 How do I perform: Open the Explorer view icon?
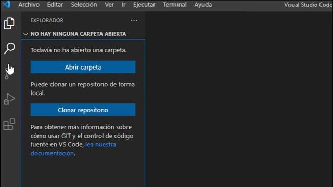[9, 23]
